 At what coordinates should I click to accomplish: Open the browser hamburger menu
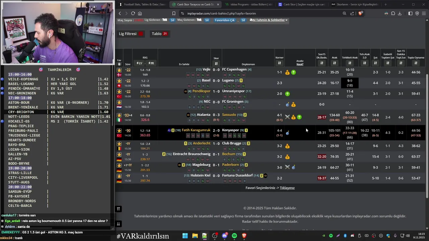coord(424,13)
